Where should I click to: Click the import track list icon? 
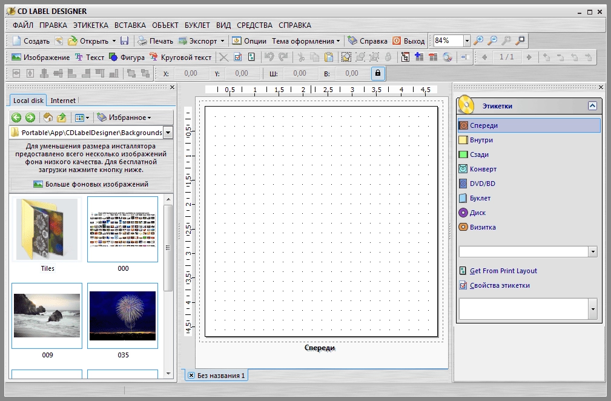[405, 58]
